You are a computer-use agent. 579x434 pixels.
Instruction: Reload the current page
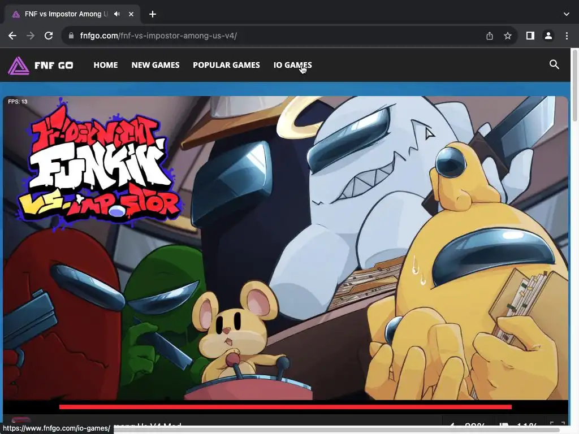pos(49,36)
